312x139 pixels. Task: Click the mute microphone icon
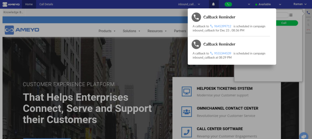pos(308,25)
